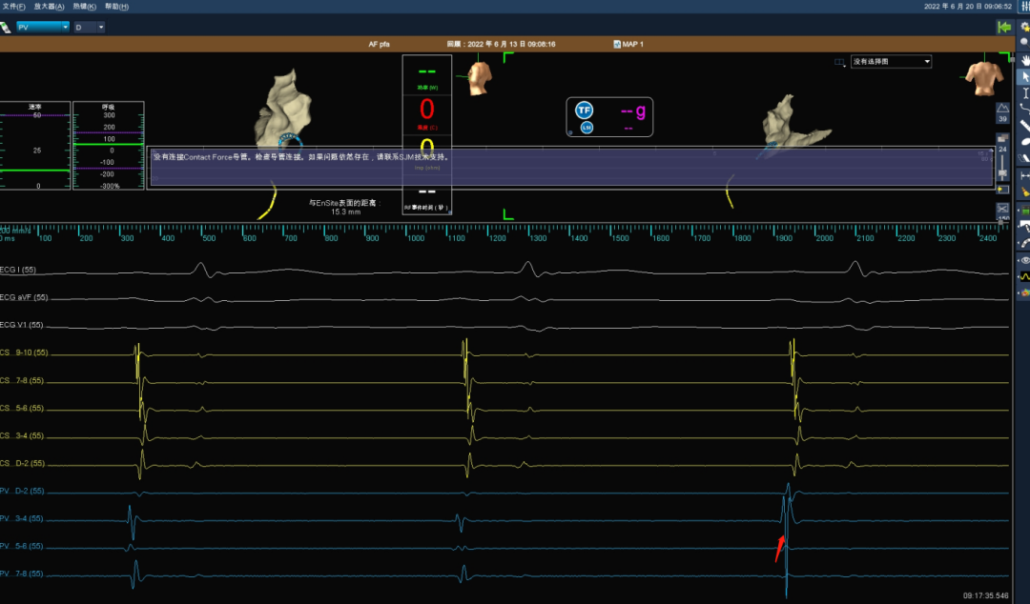Click the yellow waveform icon in sidebar
1030x604 pixels.
(1025, 275)
